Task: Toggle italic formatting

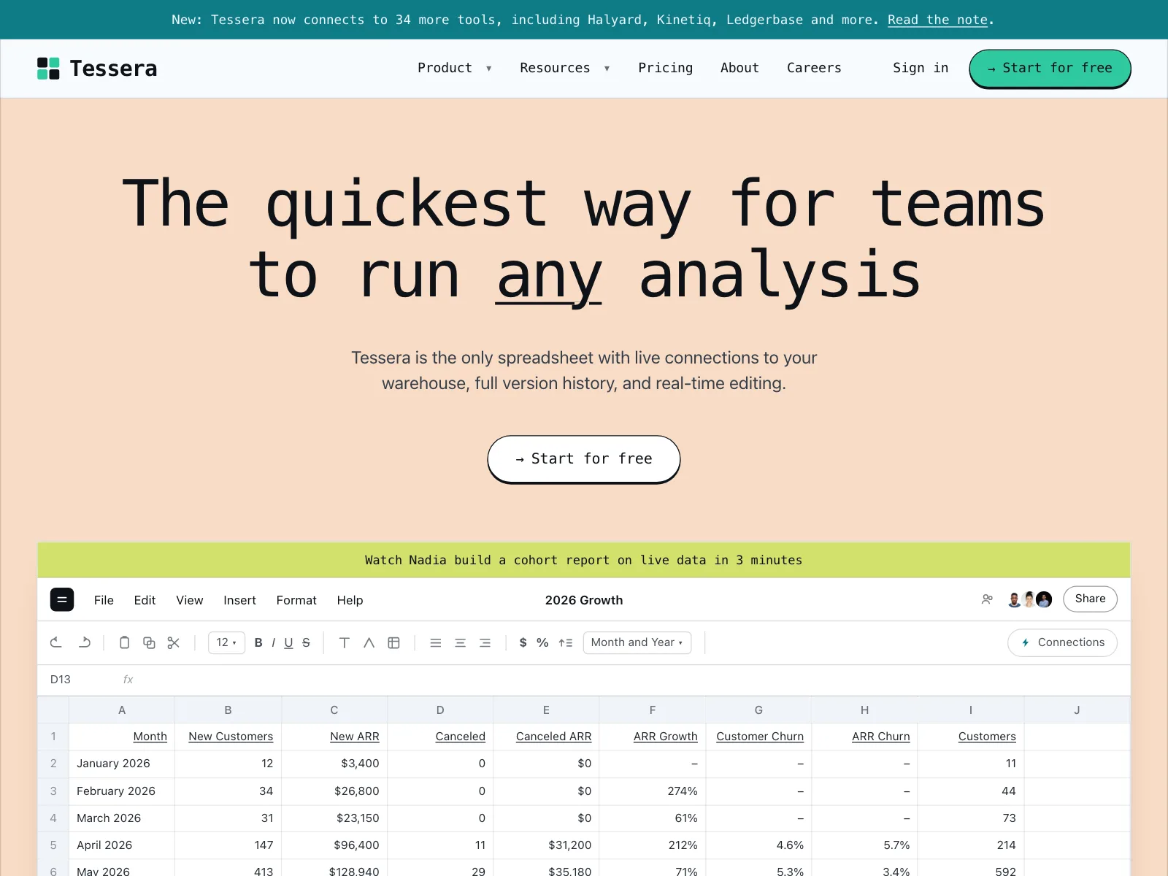Action: coord(274,642)
